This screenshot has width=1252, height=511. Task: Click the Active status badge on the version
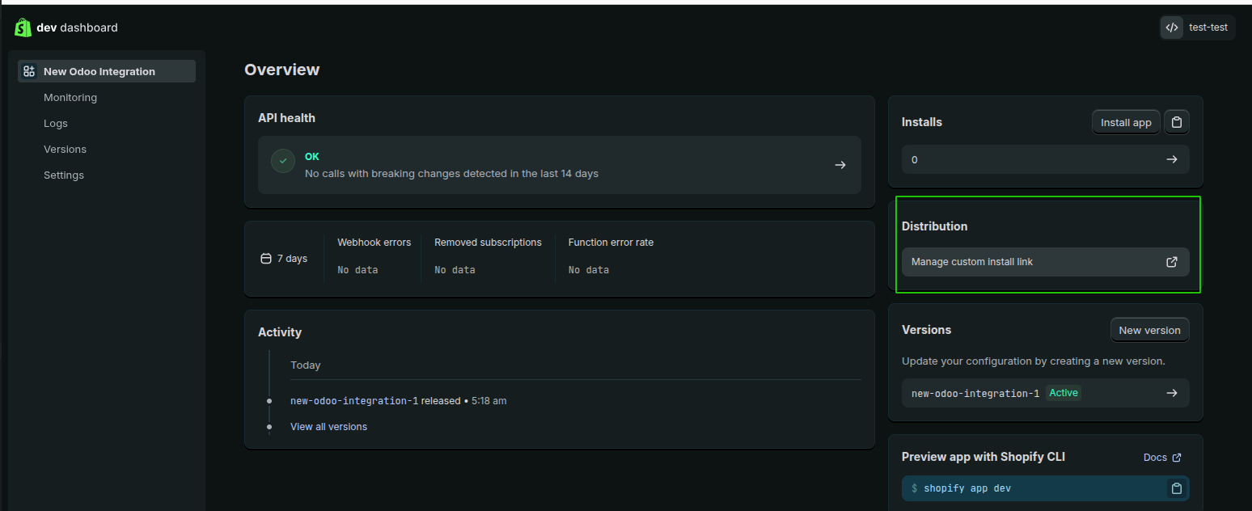pos(1064,393)
